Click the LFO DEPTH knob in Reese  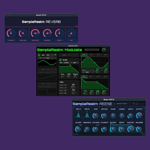click(x=104, y=129)
